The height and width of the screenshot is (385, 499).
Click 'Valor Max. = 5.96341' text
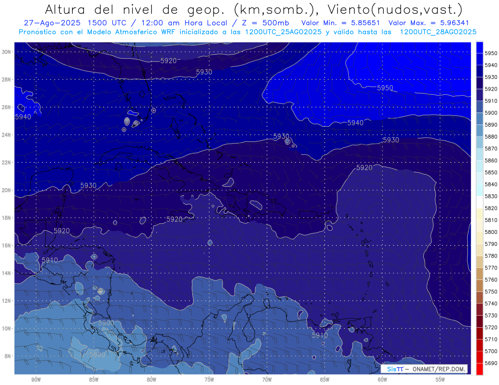tap(430, 23)
